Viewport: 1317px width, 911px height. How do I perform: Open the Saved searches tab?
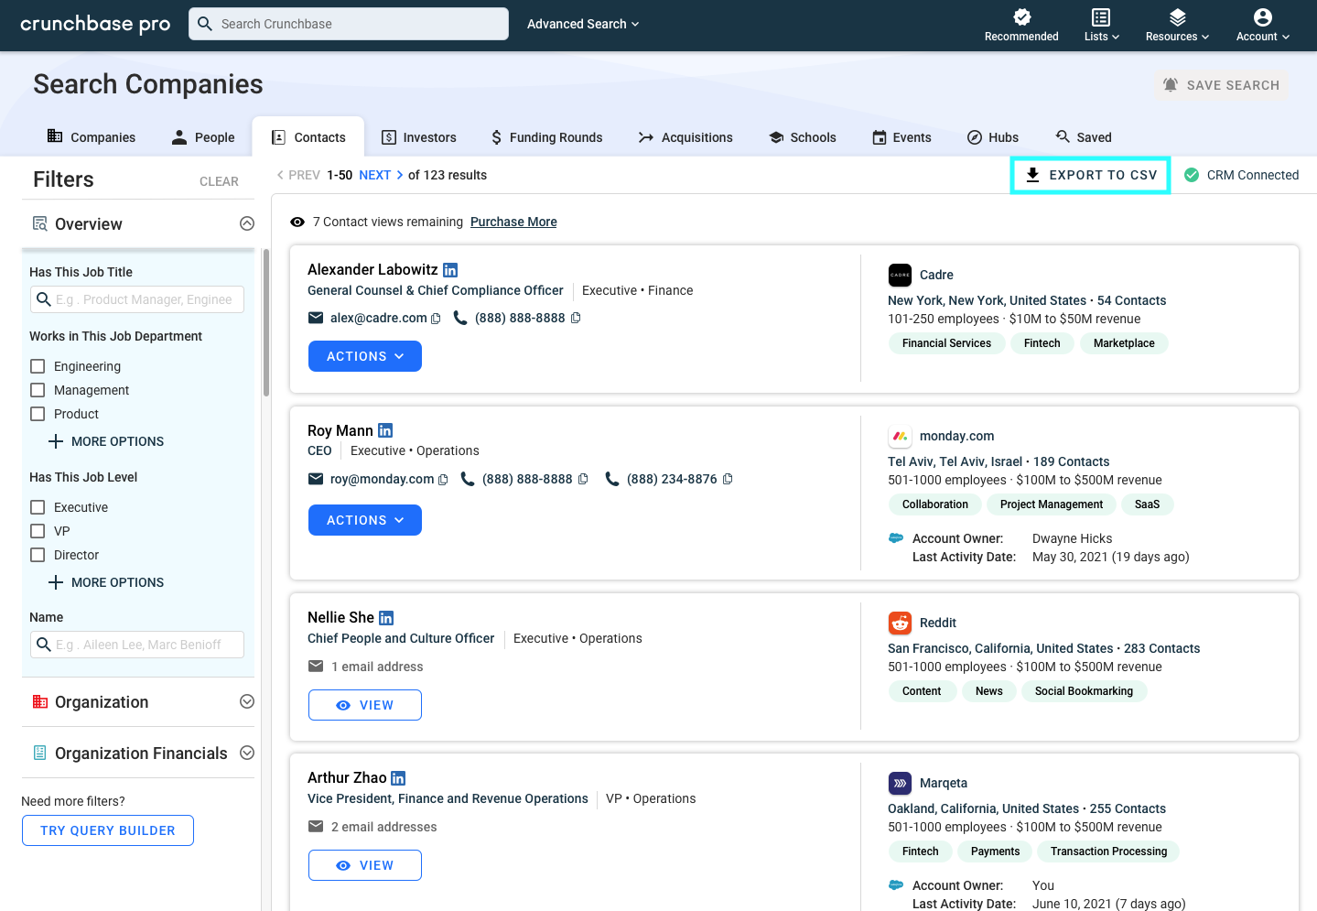coord(1084,136)
